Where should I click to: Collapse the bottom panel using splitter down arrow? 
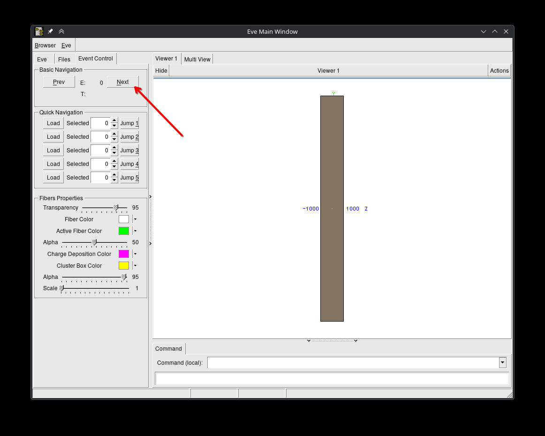point(309,341)
